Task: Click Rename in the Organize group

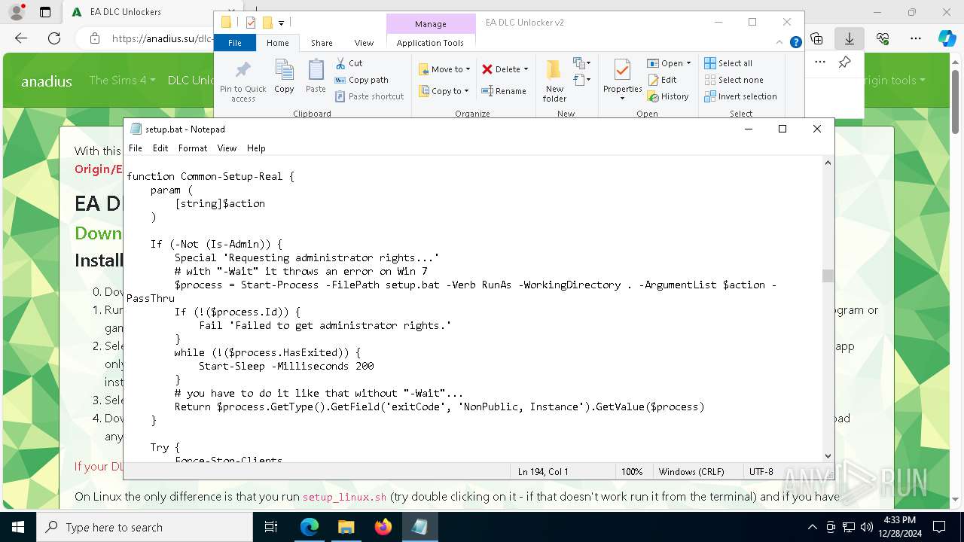Action: (504, 91)
